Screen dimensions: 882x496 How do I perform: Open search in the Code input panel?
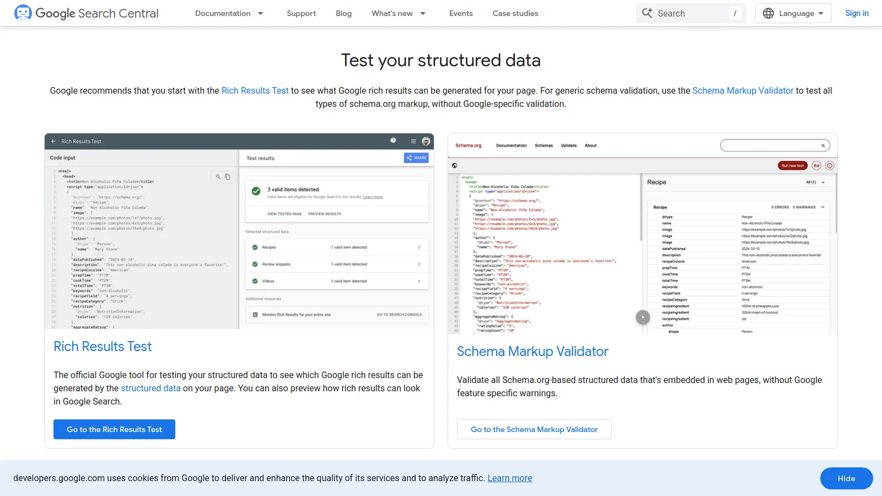[218, 176]
